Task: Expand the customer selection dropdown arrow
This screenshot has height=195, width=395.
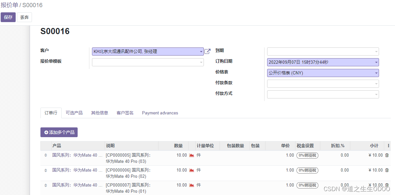Action: click(201, 51)
